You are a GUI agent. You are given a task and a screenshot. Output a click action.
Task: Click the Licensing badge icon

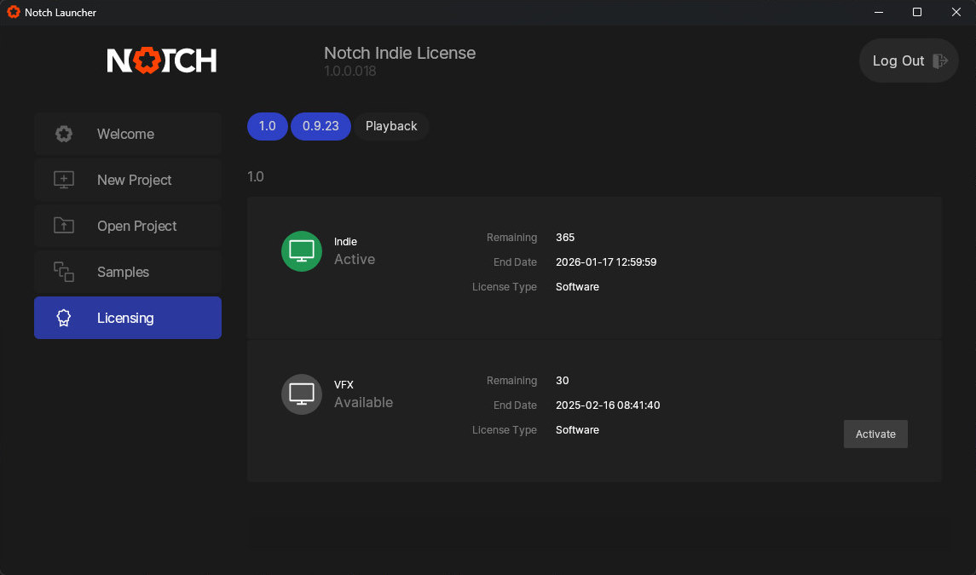(63, 317)
